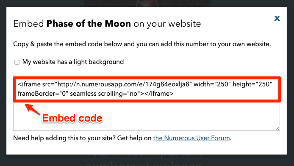
Task: Click the iframe src URL in the code
Action: click(x=124, y=84)
